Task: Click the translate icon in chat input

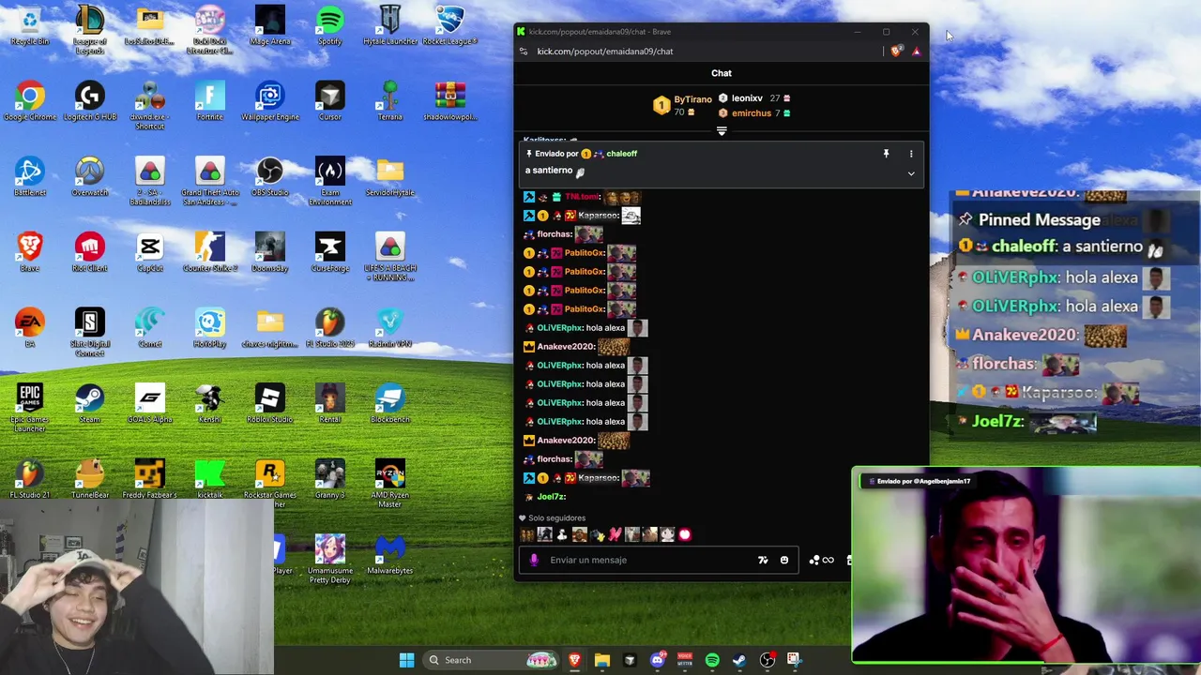Action: tap(763, 560)
